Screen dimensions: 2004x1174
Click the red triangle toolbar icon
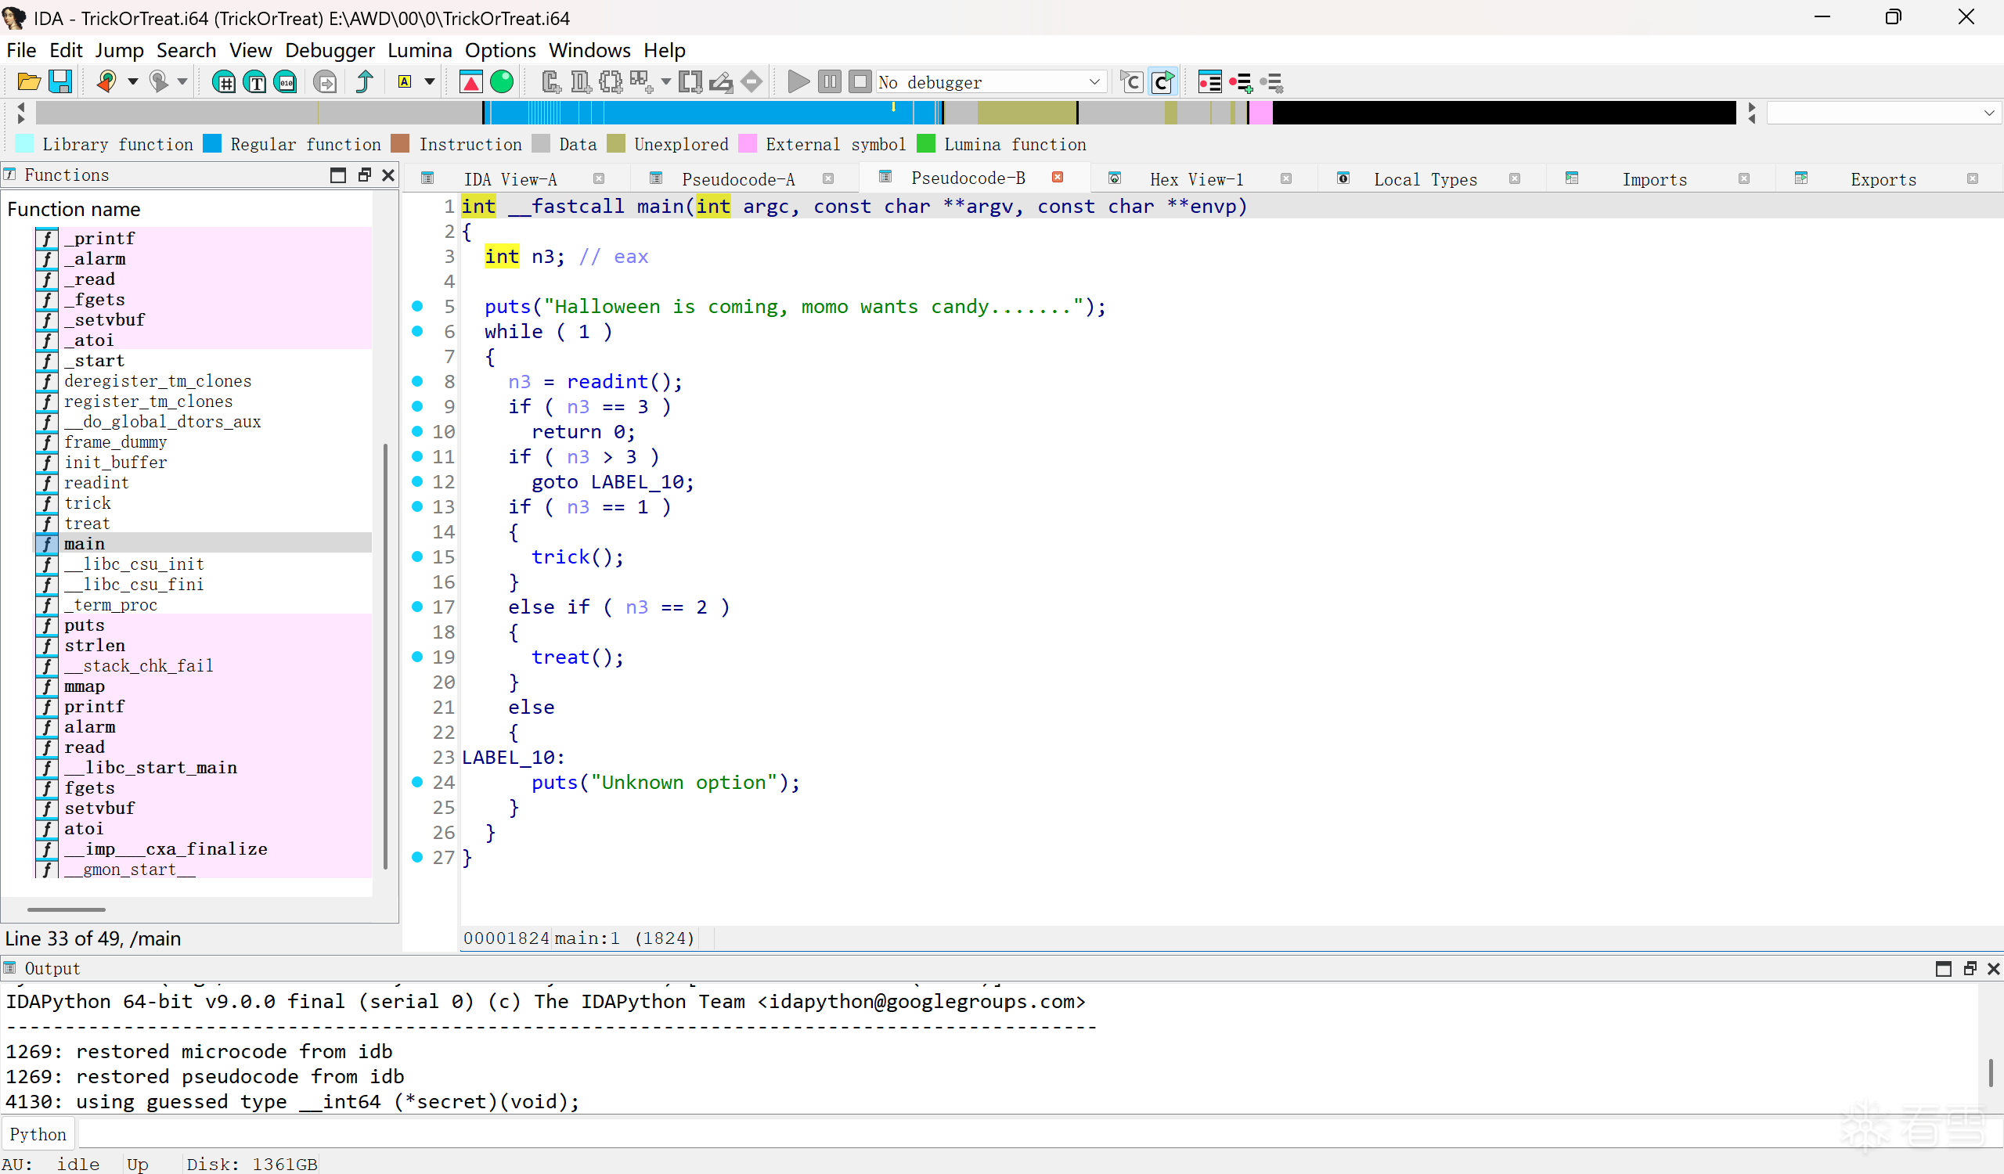pyautogui.click(x=470, y=82)
